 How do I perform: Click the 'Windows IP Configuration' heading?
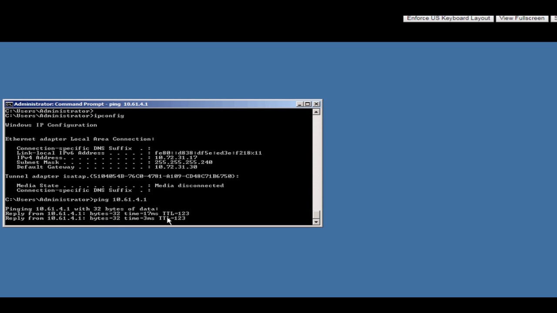coord(51,125)
